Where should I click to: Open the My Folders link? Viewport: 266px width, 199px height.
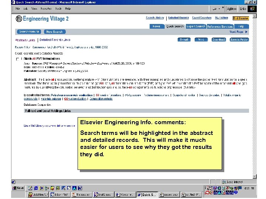pos(221,18)
